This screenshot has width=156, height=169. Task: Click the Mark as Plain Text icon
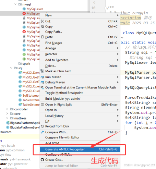pyautogui.click(x=42, y=71)
